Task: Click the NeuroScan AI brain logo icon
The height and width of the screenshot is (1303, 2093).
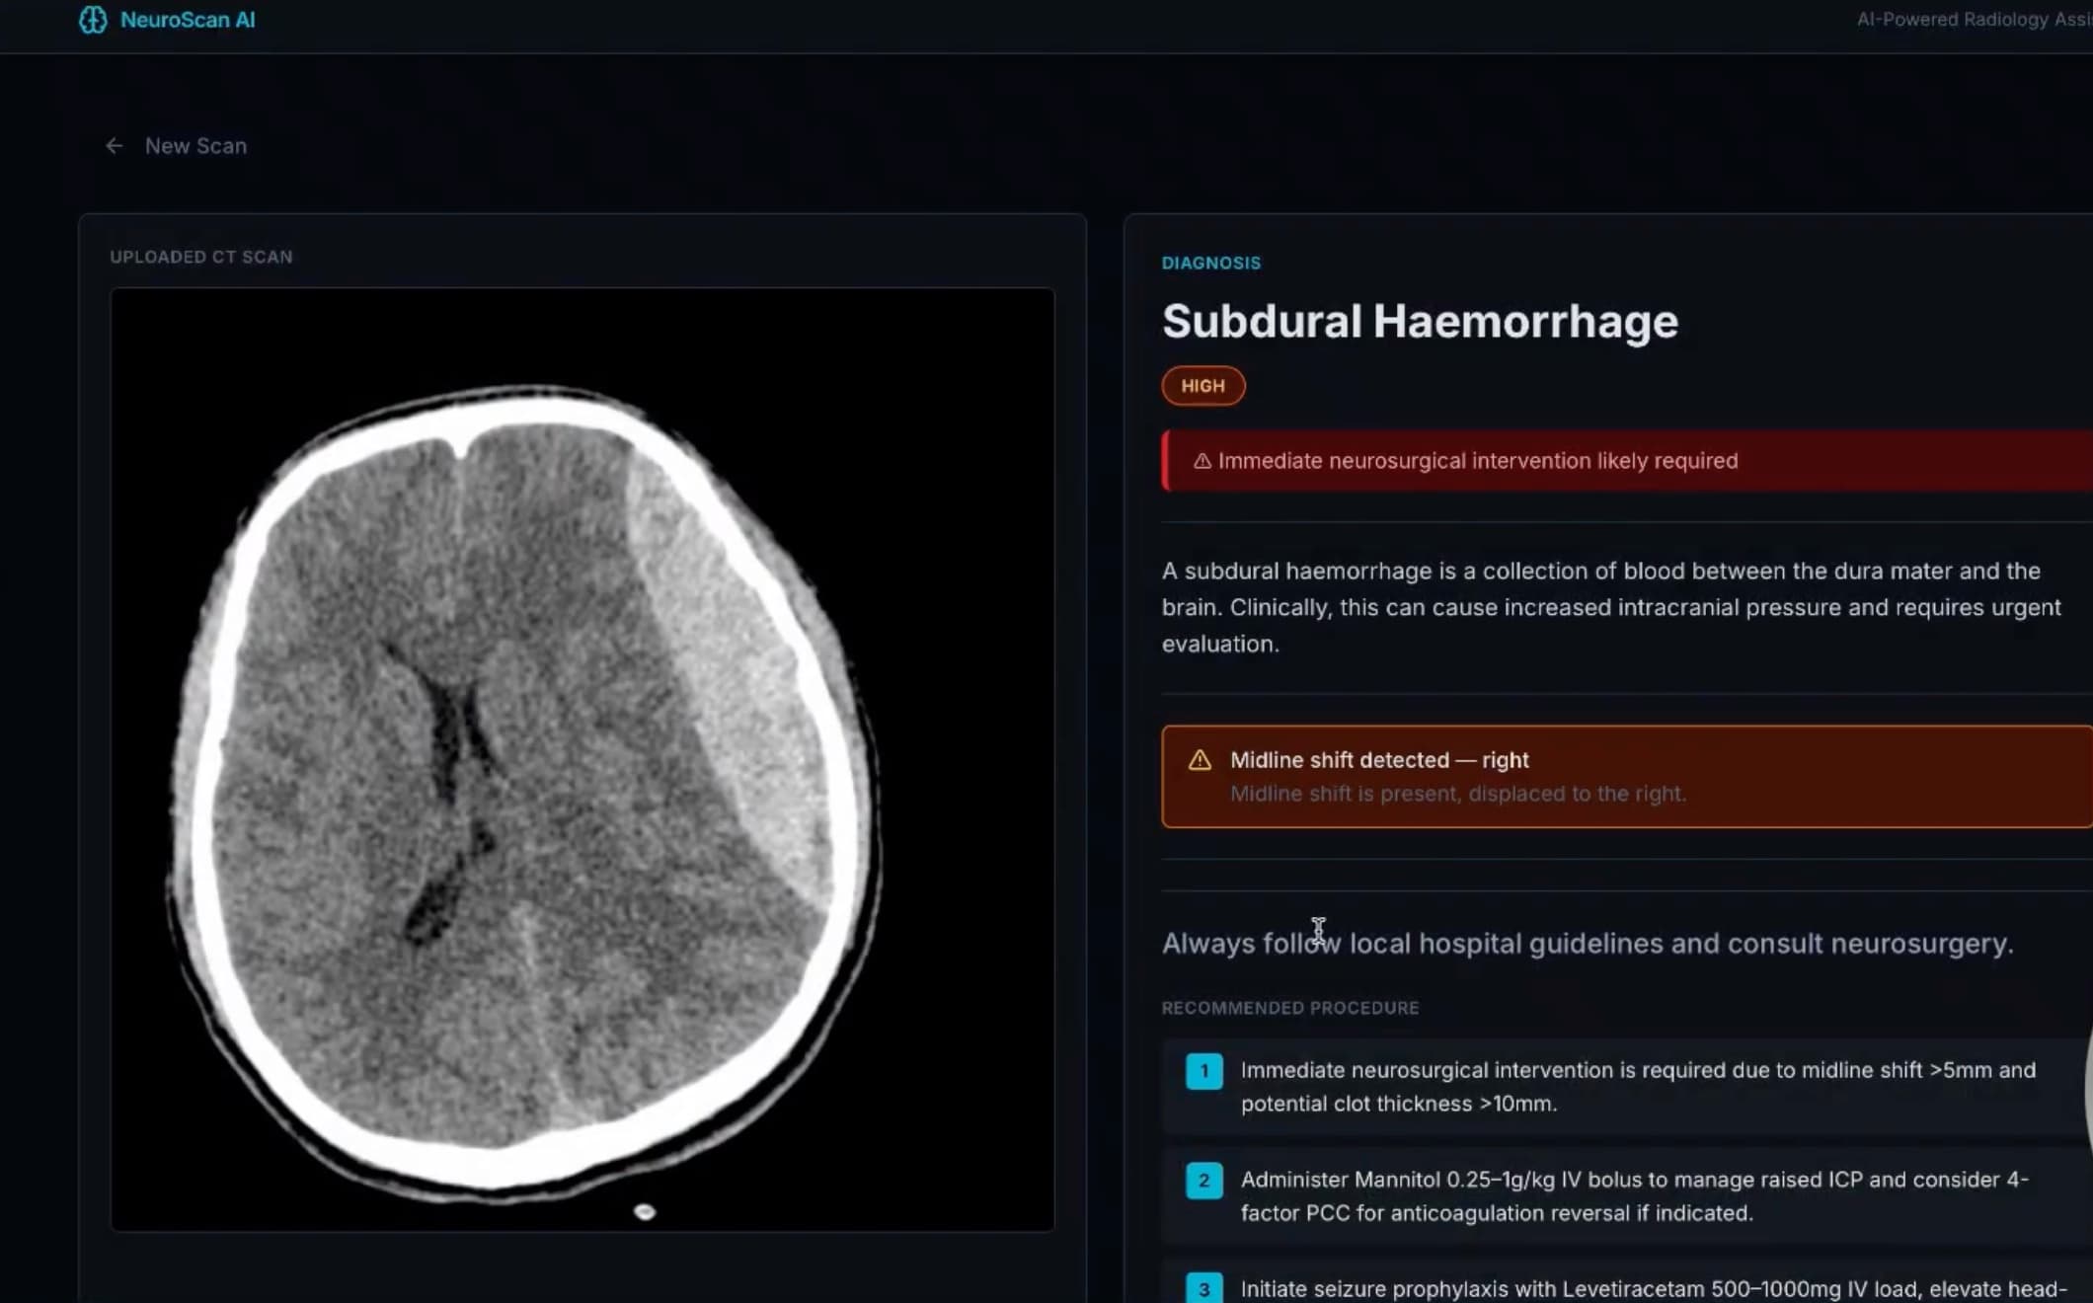Action: click(93, 20)
